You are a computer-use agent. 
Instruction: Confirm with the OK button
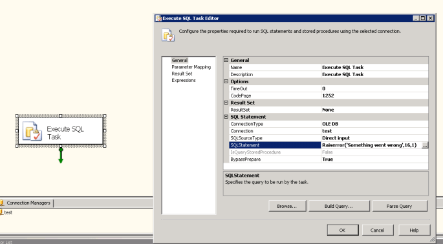[342, 230]
